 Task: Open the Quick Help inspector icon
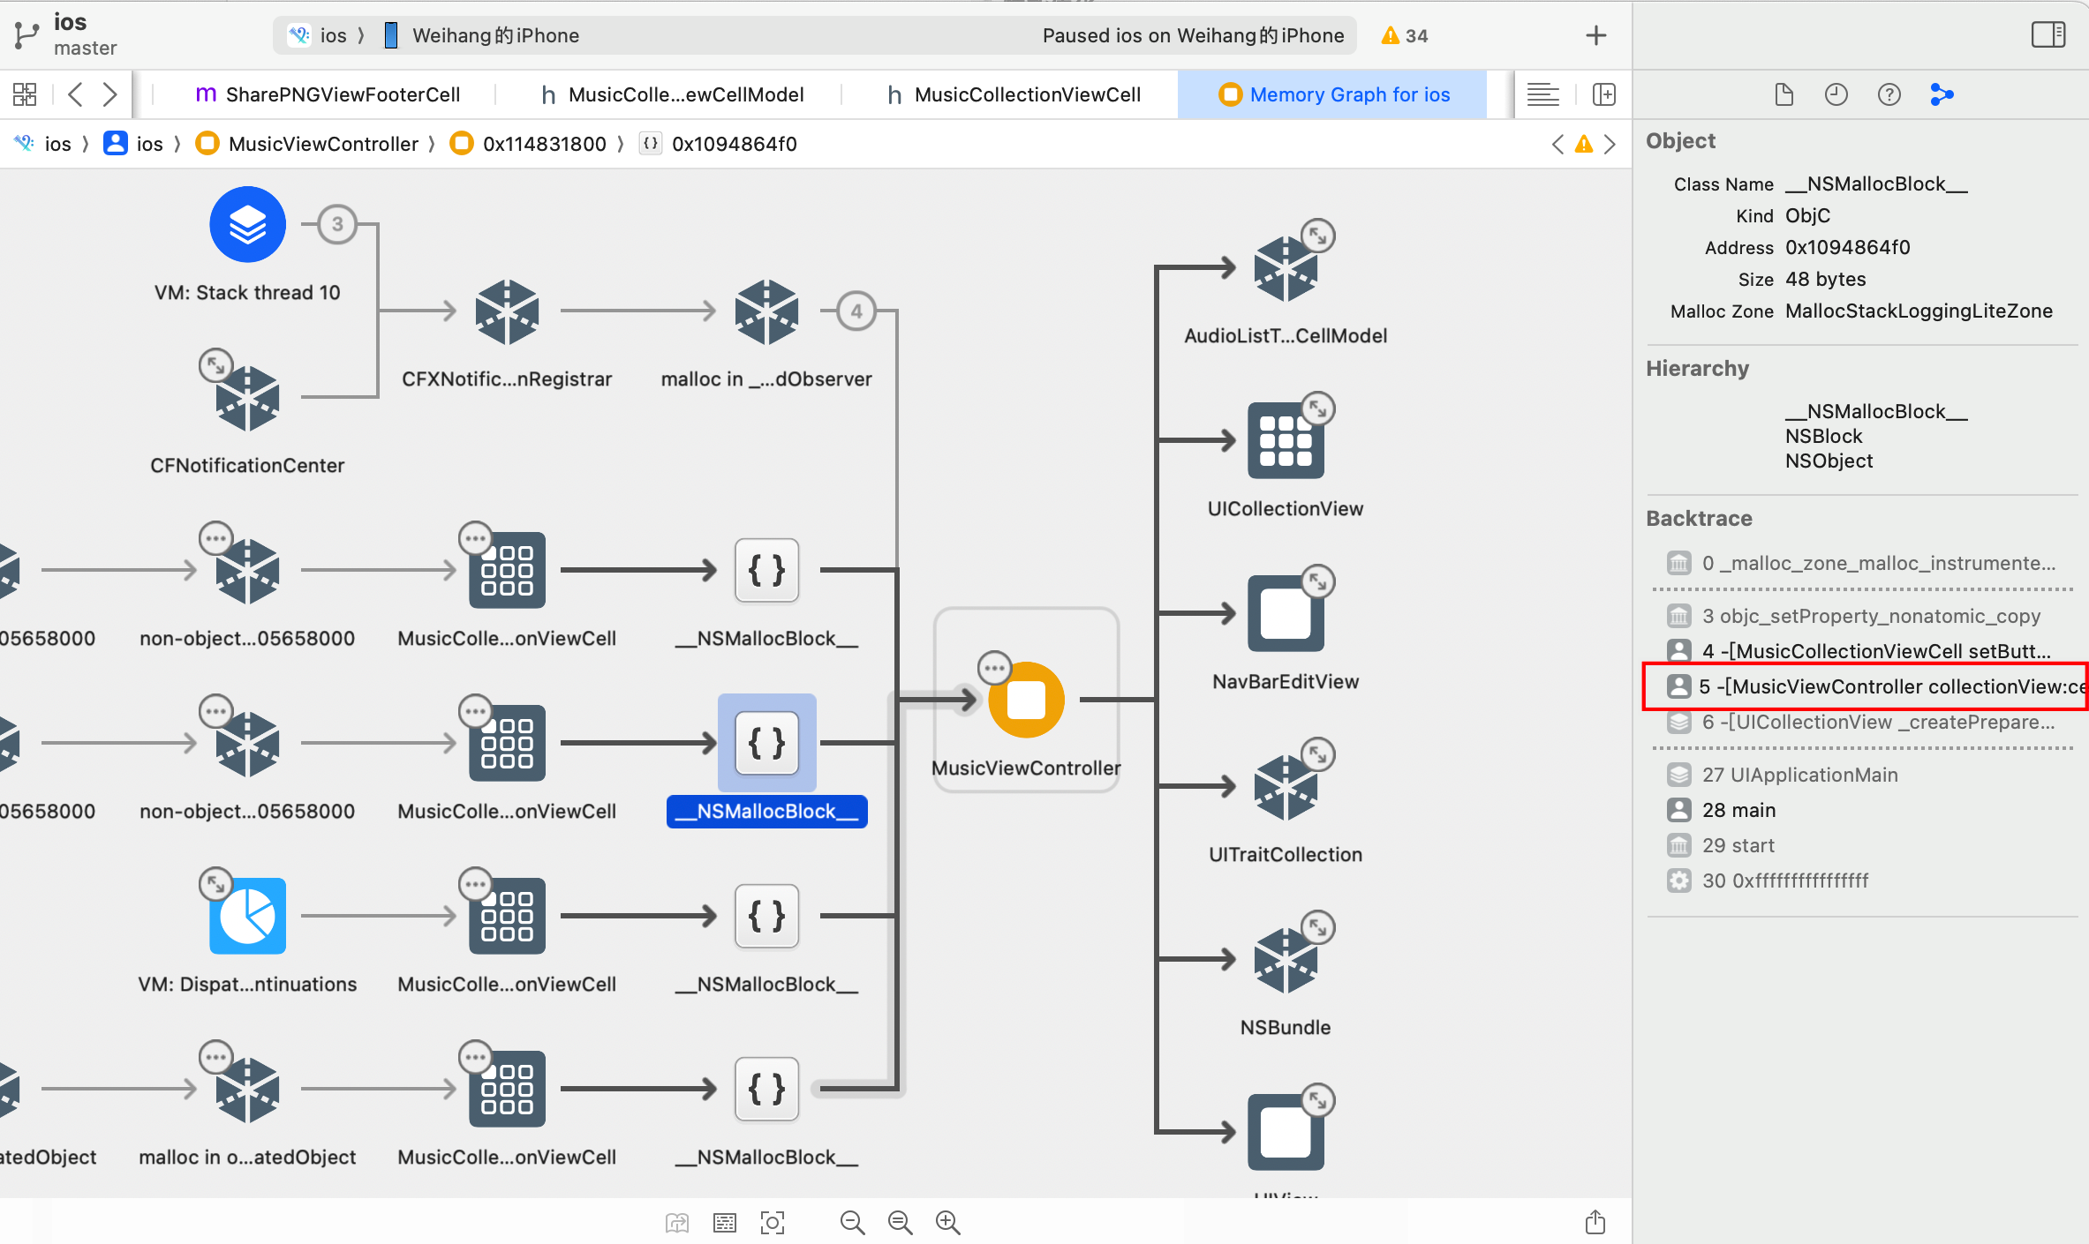[x=1889, y=94]
